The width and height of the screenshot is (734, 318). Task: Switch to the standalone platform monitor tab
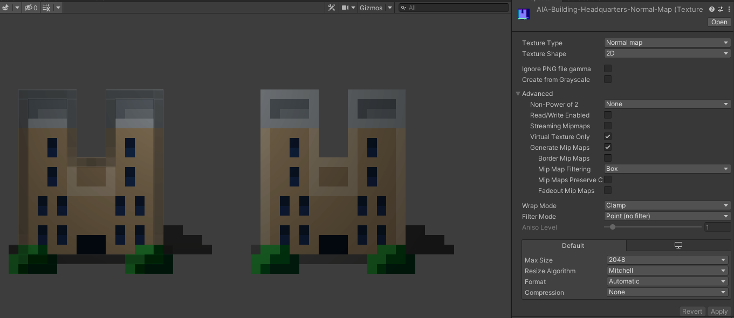pyautogui.click(x=678, y=245)
